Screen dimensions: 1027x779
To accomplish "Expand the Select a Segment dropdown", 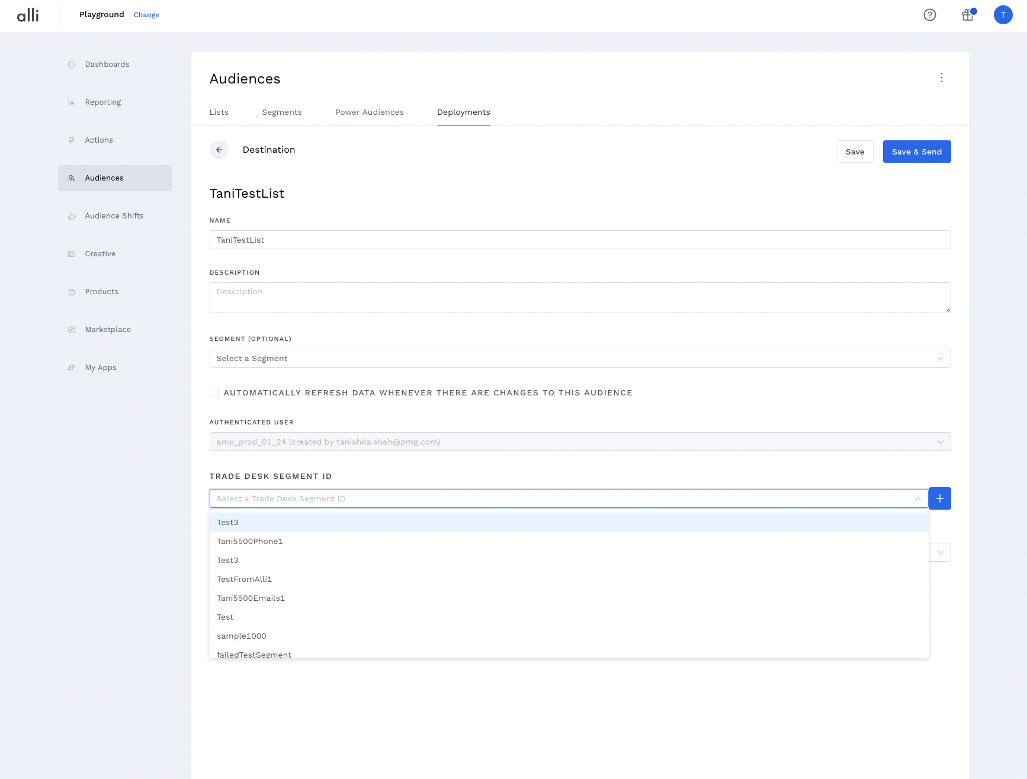I will [579, 358].
